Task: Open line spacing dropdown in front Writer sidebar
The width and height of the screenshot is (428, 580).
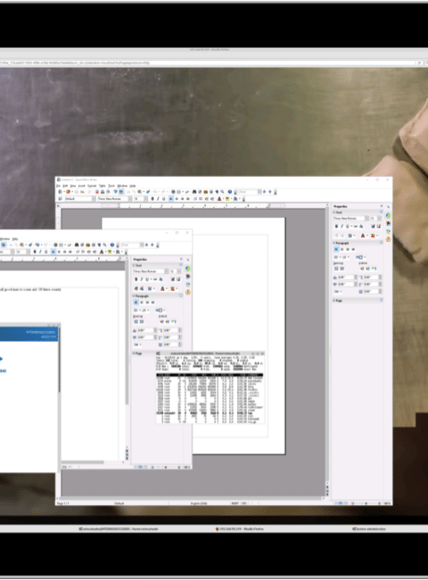Action: point(136,344)
